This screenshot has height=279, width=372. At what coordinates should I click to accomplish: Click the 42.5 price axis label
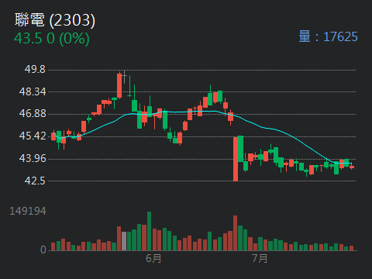click(35, 181)
